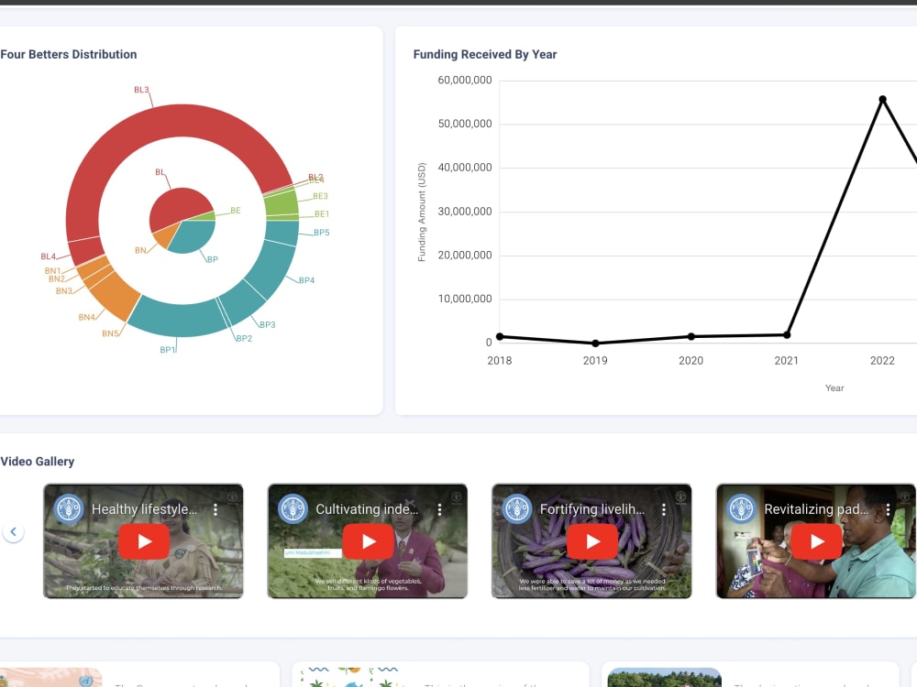The image size is (917, 687).
Task: Click the orange BN inner pie slice
Action: (167, 234)
